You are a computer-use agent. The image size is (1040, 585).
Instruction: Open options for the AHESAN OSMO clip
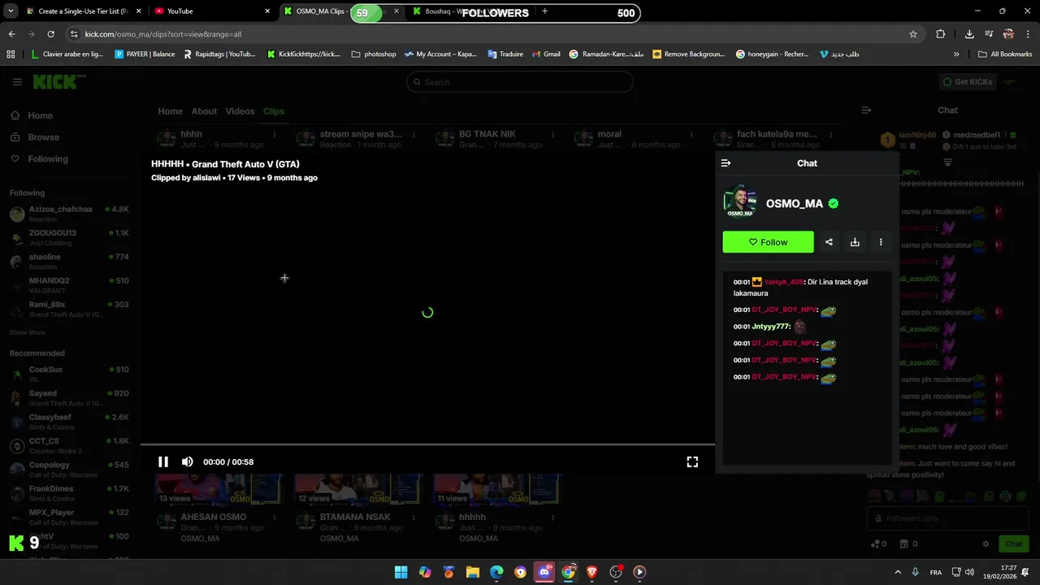275,518
